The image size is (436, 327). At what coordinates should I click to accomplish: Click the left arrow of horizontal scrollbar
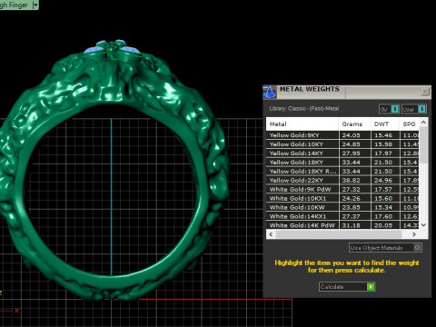(x=271, y=234)
